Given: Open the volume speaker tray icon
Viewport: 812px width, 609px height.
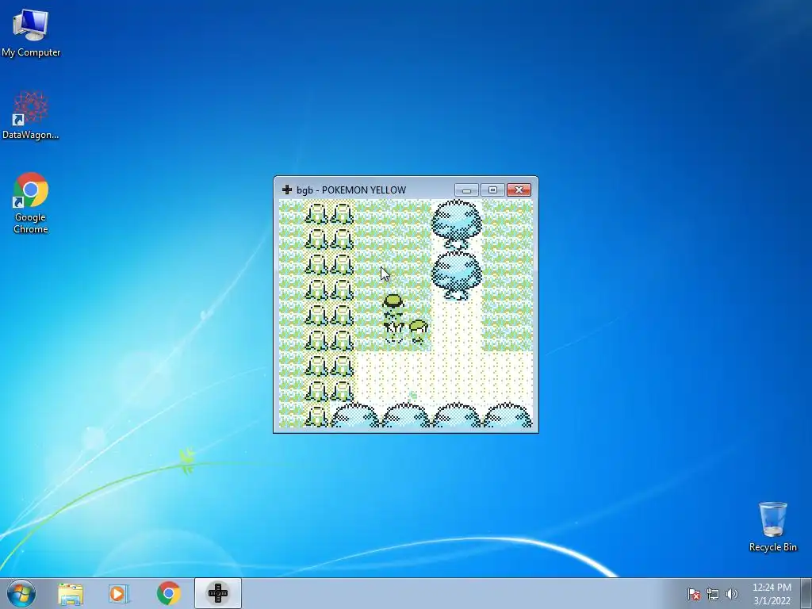Looking at the screenshot, I should coord(732,594).
